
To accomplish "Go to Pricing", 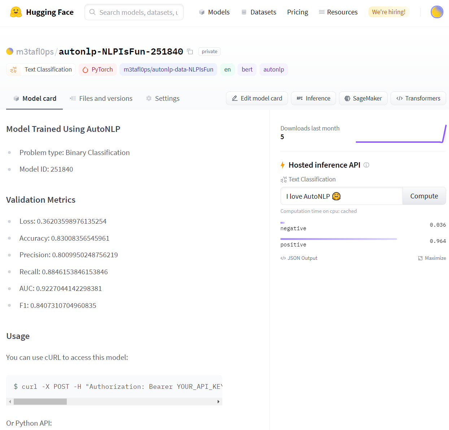I will (x=297, y=12).
